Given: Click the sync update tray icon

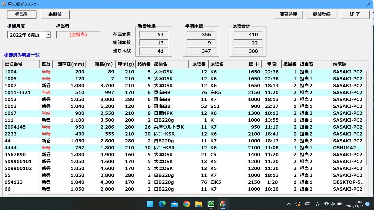Looking at the screenshot, I should click(298, 204).
